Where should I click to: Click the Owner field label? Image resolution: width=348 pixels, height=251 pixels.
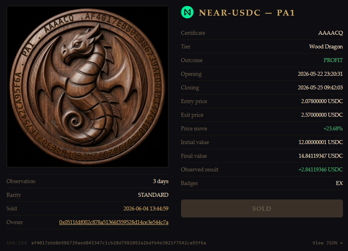(15, 222)
